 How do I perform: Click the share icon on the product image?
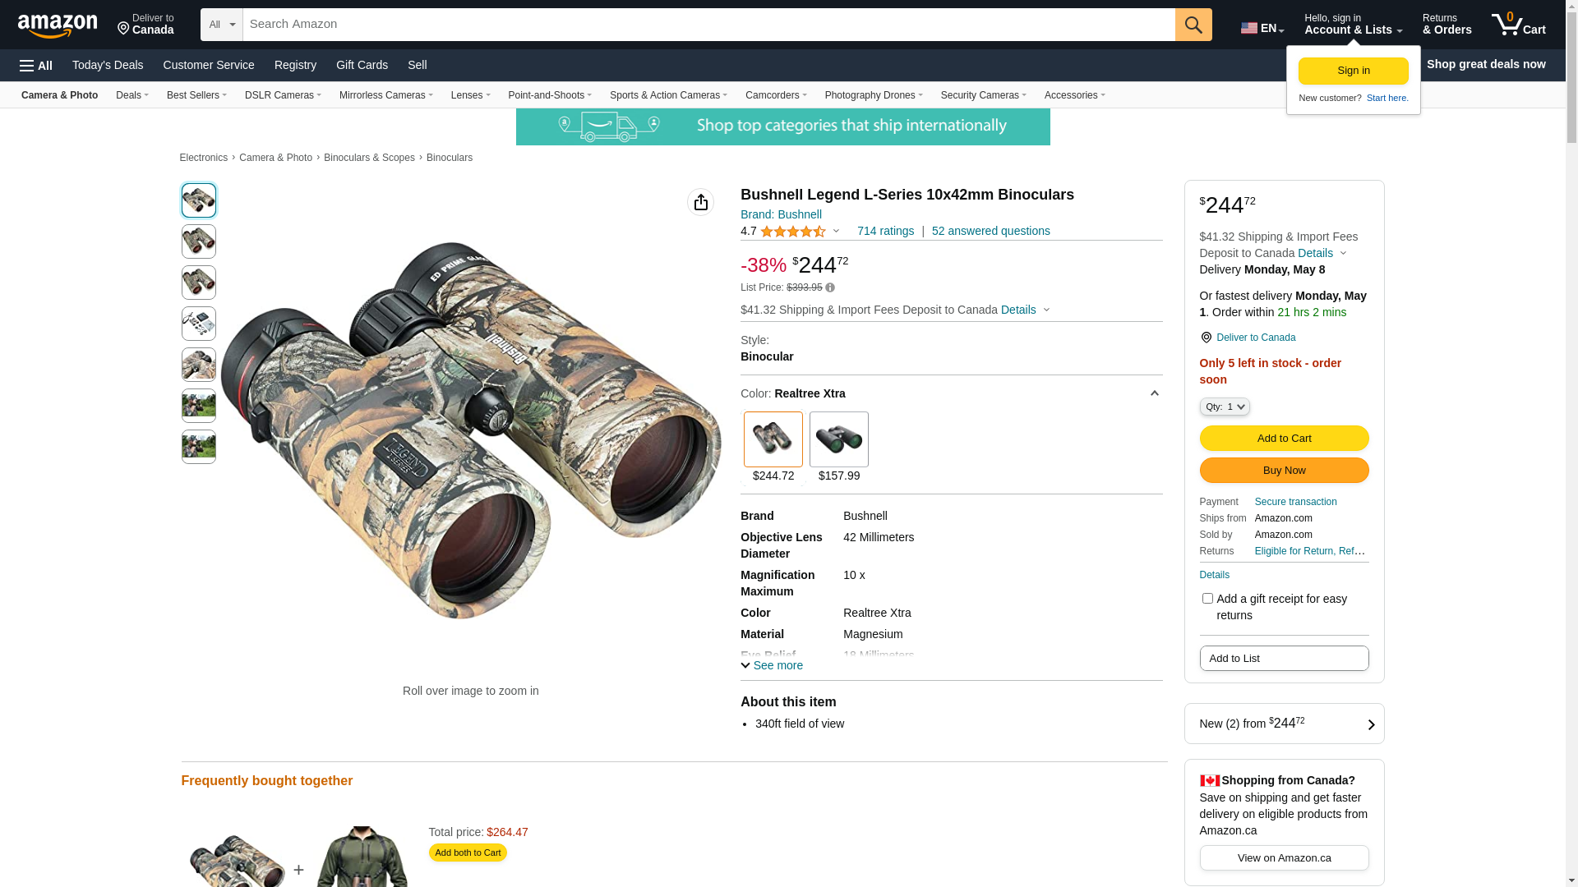coord(700,202)
